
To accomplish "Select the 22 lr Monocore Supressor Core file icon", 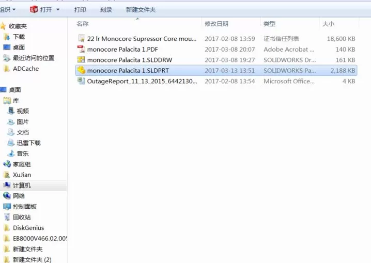I will coord(81,38).
